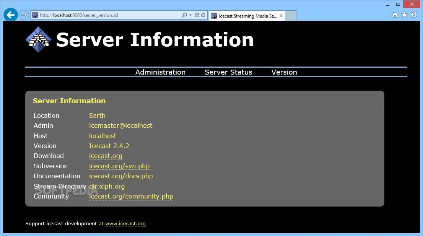Open the address bar dropdown arrow

click(190, 15)
